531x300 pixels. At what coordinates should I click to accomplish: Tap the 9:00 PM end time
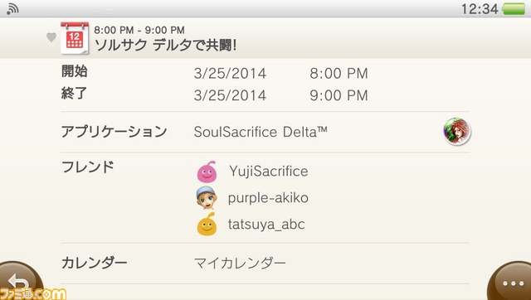tap(339, 95)
